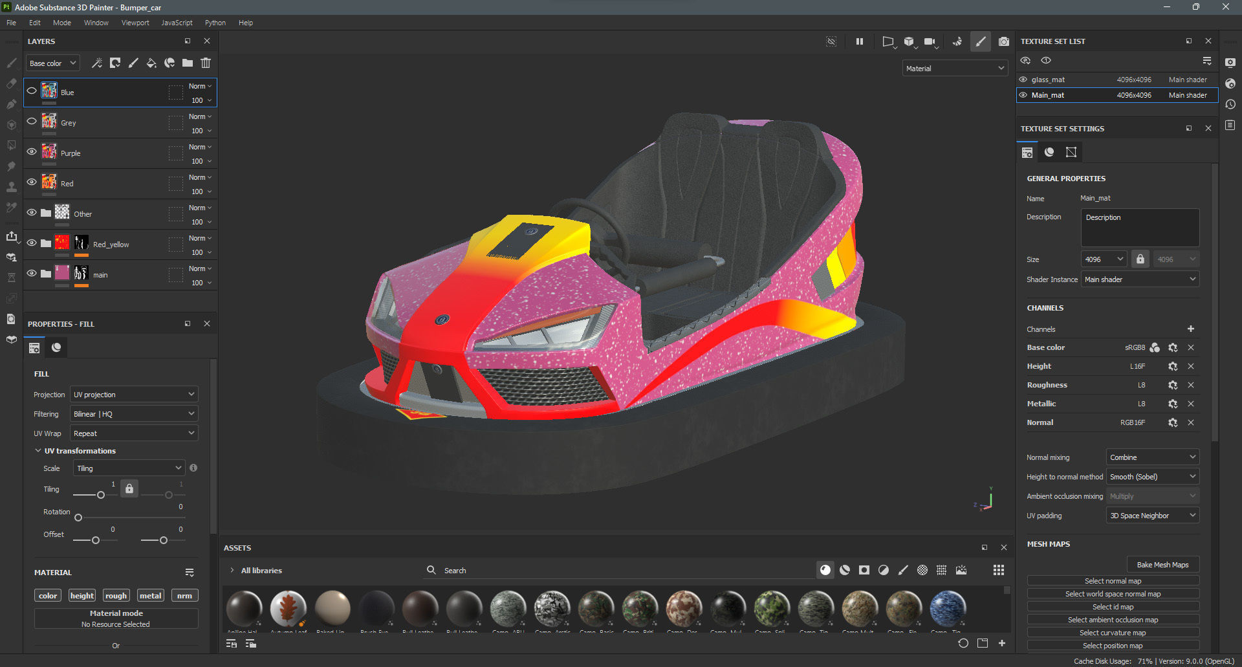Select the Paint brush tool in left toolbar
The image size is (1242, 667).
(x=12, y=63)
